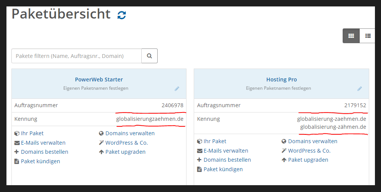This screenshot has width=381, height=192.
Task: Open Ihr Paket in PowerWeb Starter
Action: coord(32,133)
